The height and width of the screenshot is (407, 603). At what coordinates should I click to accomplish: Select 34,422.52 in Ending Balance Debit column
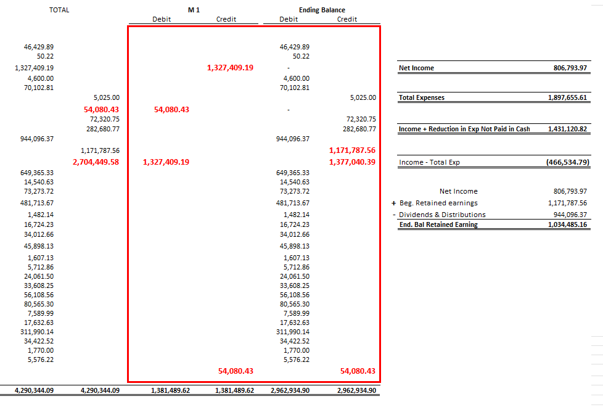point(295,341)
